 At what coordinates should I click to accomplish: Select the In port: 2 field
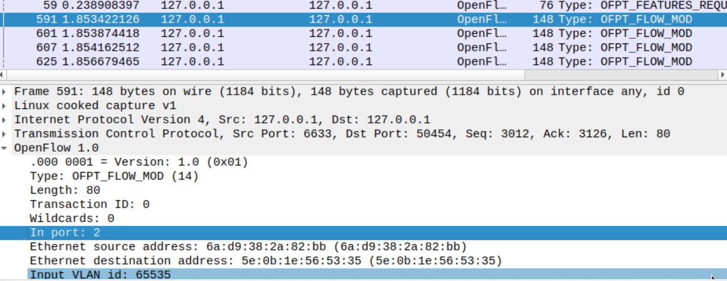pyautogui.click(x=65, y=233)
